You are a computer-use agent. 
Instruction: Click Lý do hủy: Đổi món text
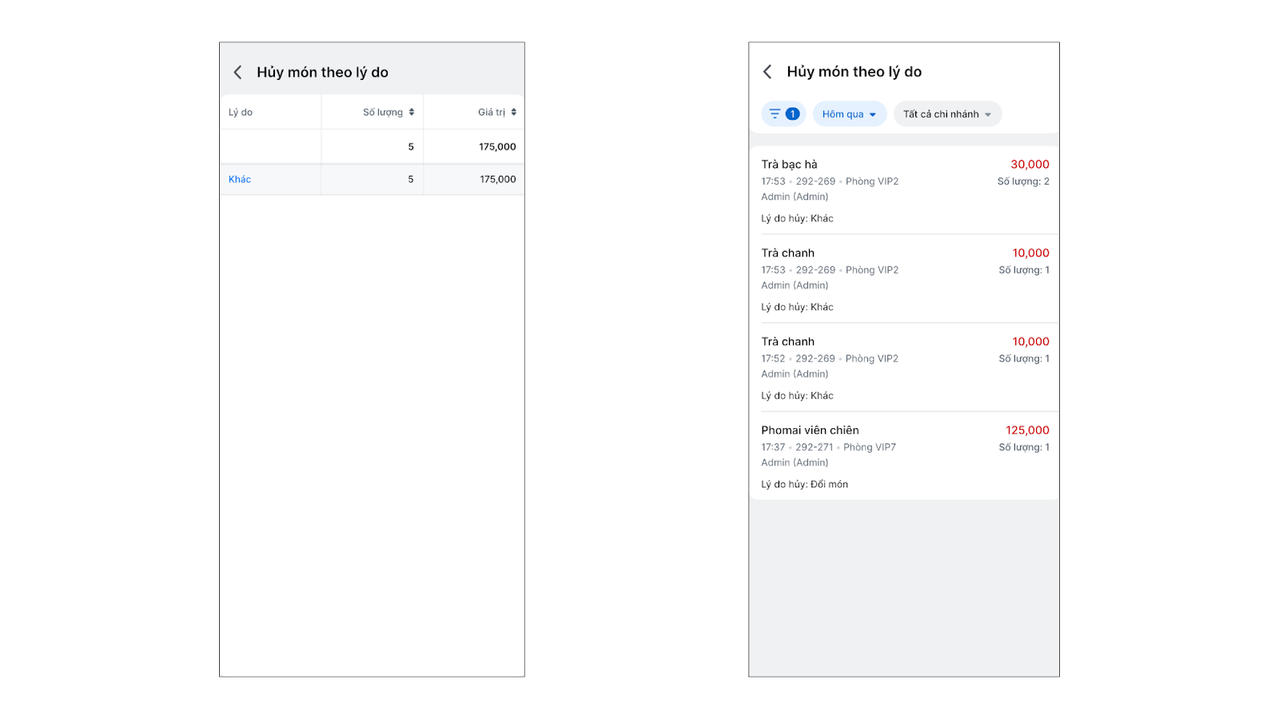(x=804, y=484)
